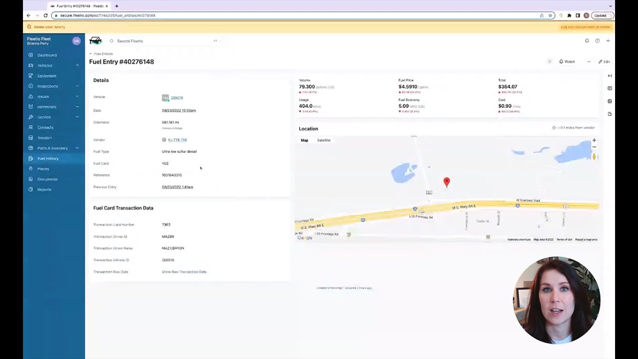
Task: Switch to Satellite view tab
Action: (x=324, y=140)
